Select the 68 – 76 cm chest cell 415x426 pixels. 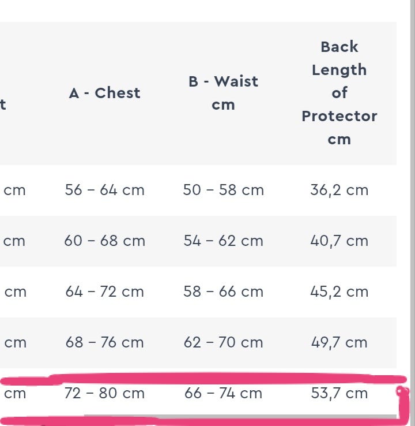[x=104, y=342]
